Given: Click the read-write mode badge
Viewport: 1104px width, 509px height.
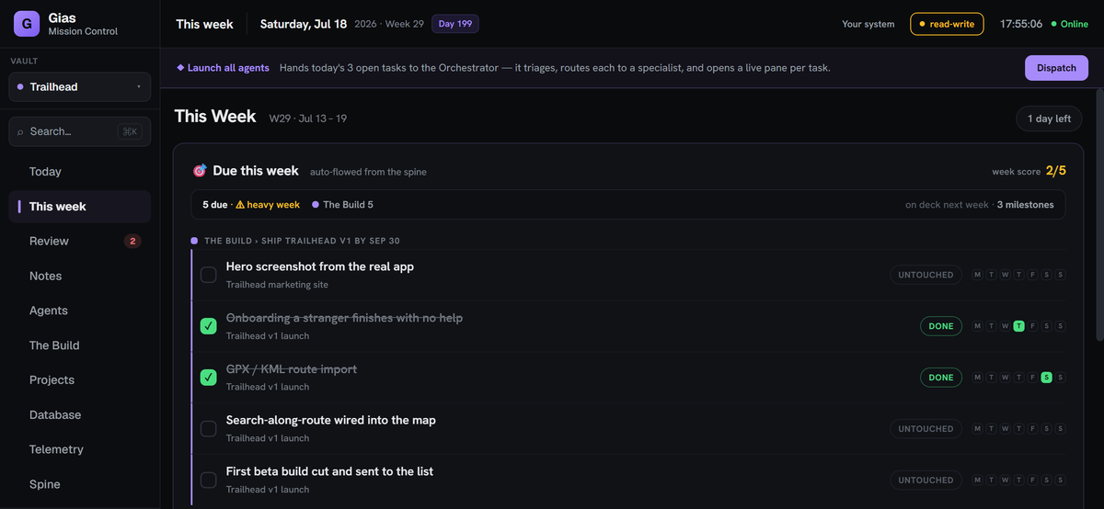Looking at the screenshot, I should point(947,24).
